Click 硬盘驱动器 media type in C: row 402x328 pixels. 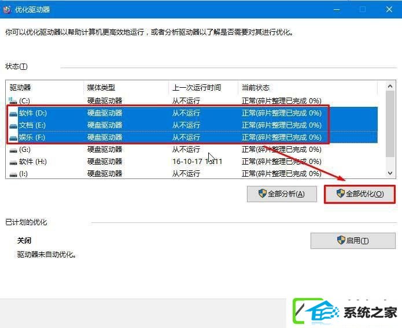(x=105, y=100)
